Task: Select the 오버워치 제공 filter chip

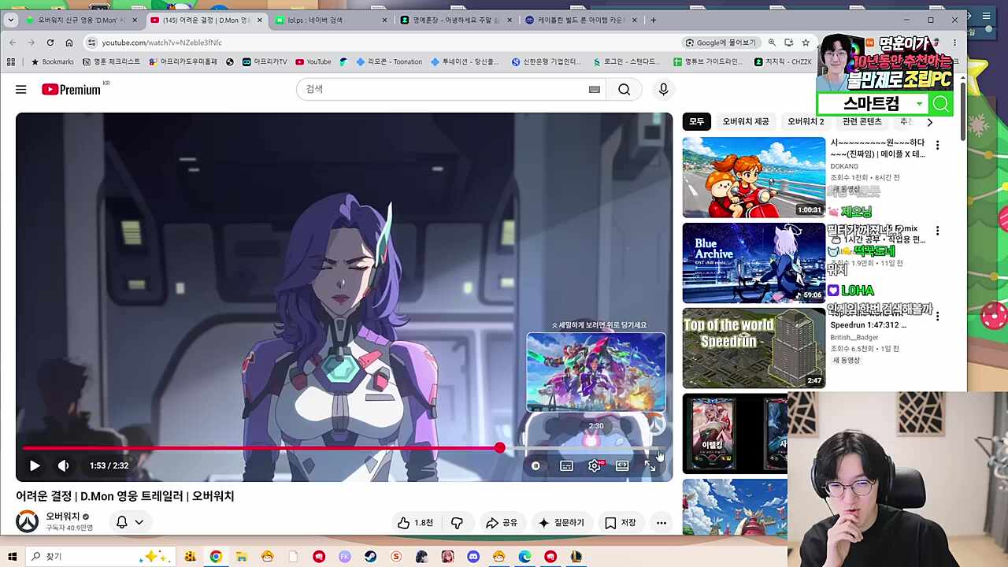Action: tap(746, 121)
